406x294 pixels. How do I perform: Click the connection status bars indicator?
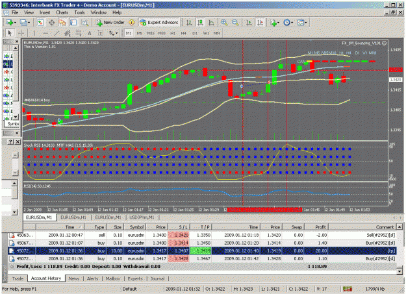point(348,289)
